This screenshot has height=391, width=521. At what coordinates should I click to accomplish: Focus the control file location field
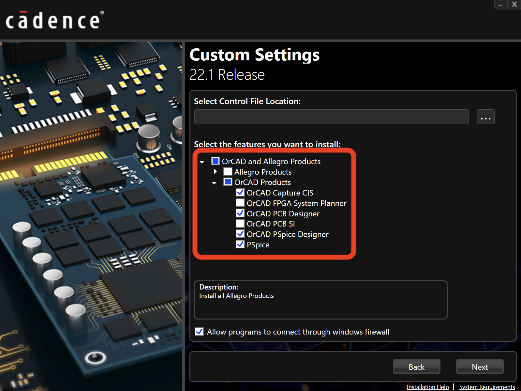[332, 117]
